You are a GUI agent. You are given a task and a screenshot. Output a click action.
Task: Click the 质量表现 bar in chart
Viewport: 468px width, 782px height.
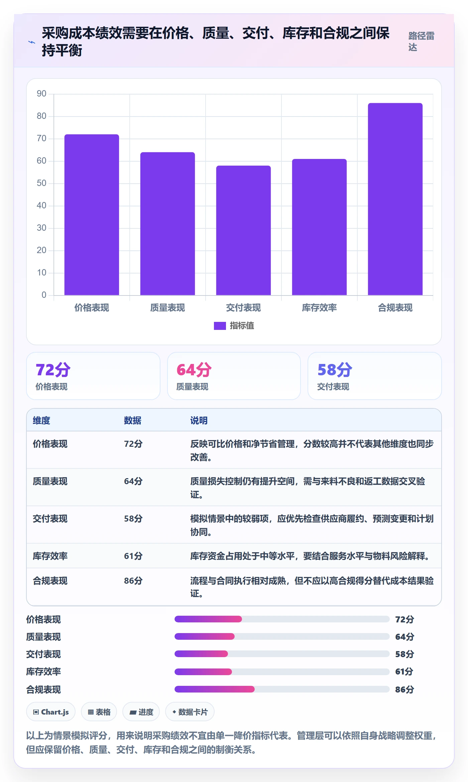tap(167, 224)
